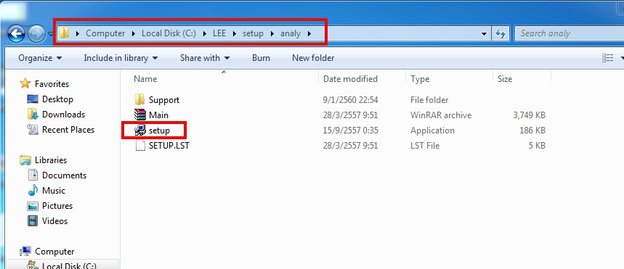Click the Forward navigation arrow button
This screenshot has height=269, width=624.
(x=37, y=34)
